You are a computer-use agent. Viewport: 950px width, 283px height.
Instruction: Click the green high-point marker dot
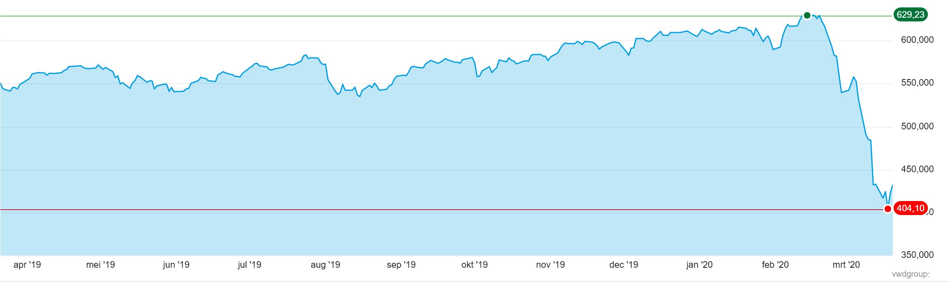(x=807, y=16)
